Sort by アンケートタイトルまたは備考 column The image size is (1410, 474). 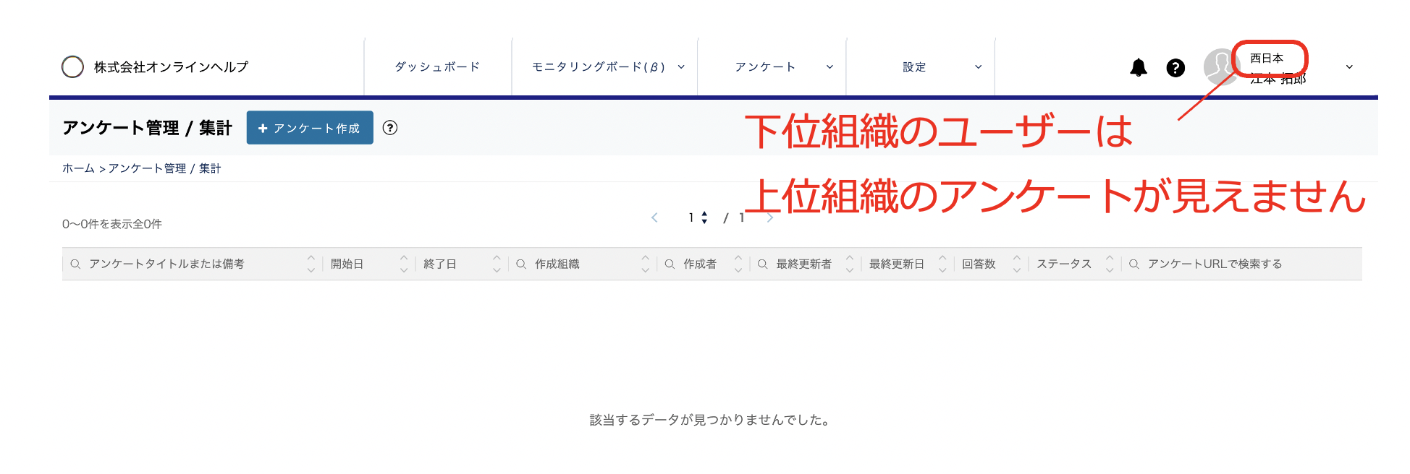point(311,264)
